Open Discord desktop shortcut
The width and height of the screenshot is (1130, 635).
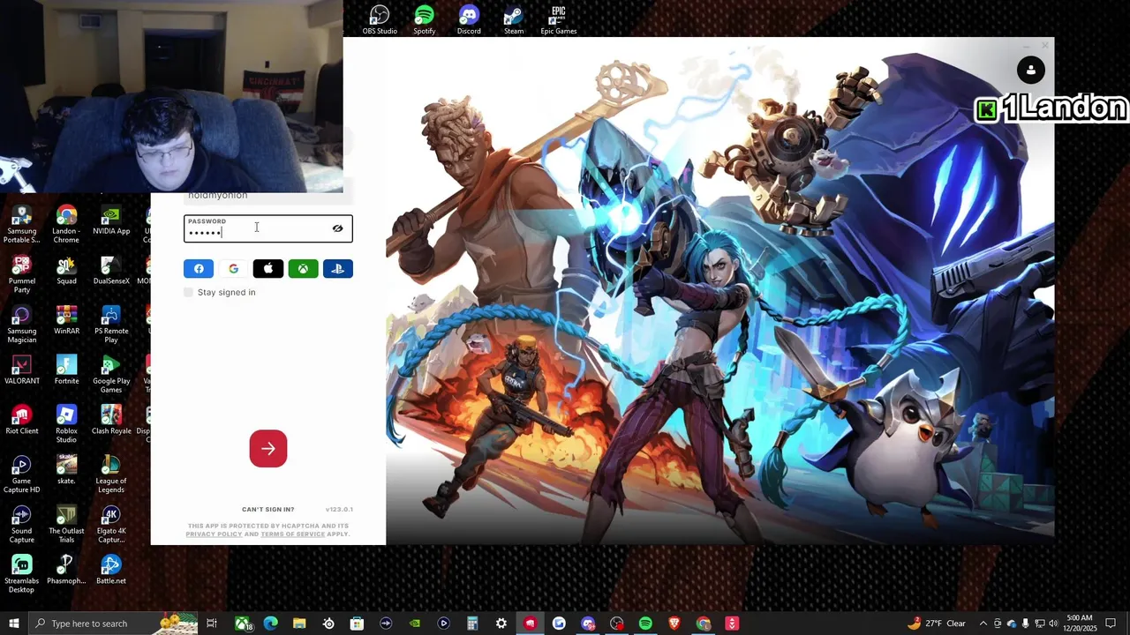coord(469,20)
